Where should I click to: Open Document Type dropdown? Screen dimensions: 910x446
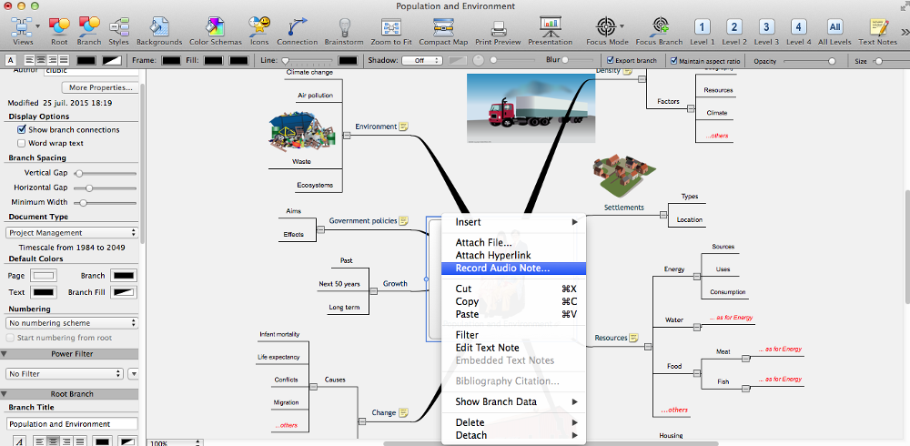tap(72, 232)
